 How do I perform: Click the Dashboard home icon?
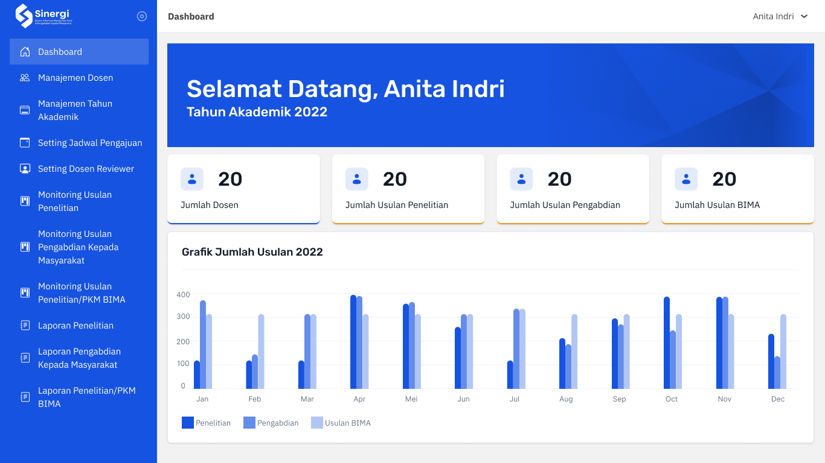pos(25,52)
